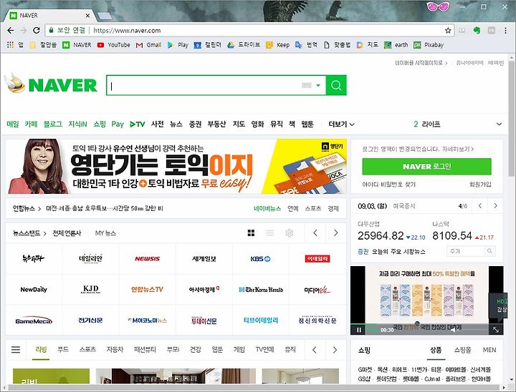Click the 스포츠 news link
Viewport: 516px width, 392px height.
pyautogui.click(x=312, y=209)
